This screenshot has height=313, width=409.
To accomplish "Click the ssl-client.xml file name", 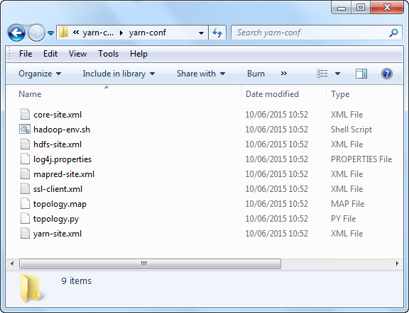I will click(x=58, y=189).
